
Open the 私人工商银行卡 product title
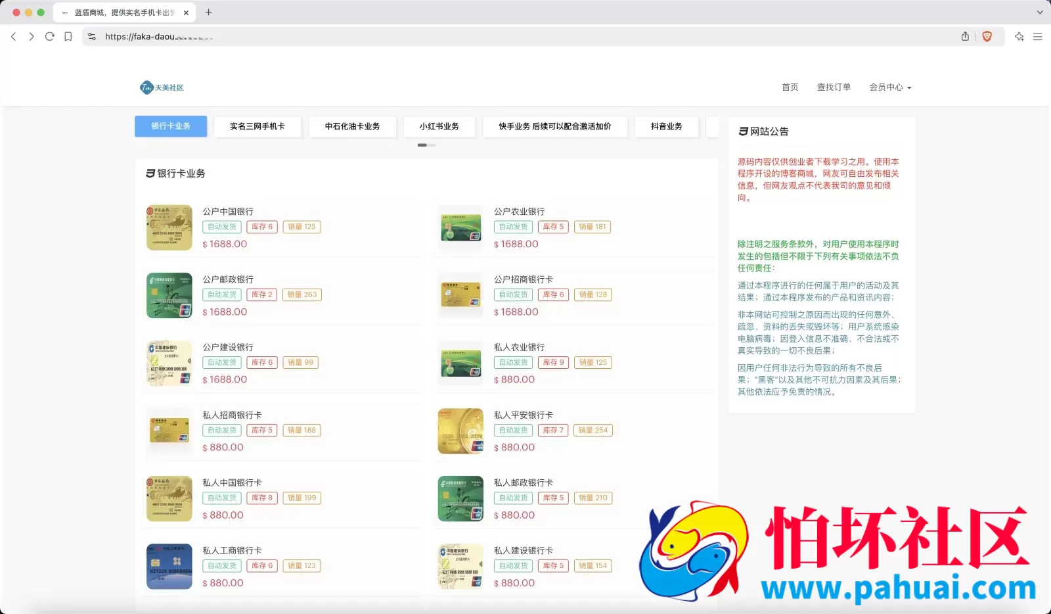(x=232, y=550)
